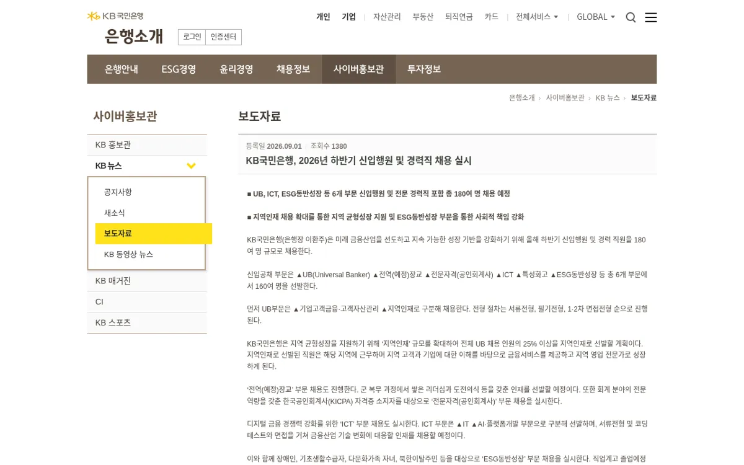Image resolution: width=744 pixels, height=465 pixels.
Task: Open KB 매거진 in sidebar
Action: 147,281
